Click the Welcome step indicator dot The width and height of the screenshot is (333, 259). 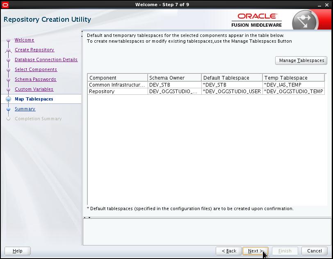point(8,40)
